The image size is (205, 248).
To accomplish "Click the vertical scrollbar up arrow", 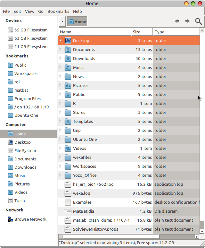I will (x=202, y=30).
